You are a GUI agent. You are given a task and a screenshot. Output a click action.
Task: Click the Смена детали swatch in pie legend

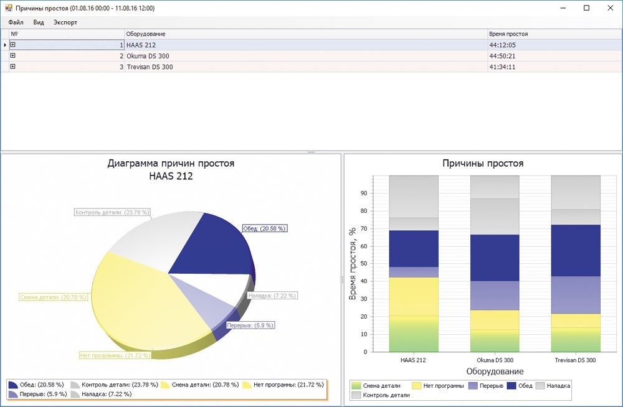tap(165, 385)
